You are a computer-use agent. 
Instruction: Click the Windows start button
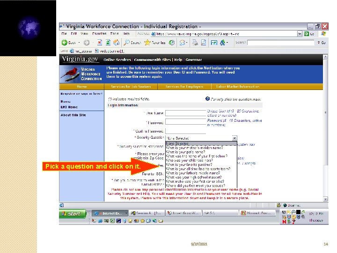click(x=73, y=214)
